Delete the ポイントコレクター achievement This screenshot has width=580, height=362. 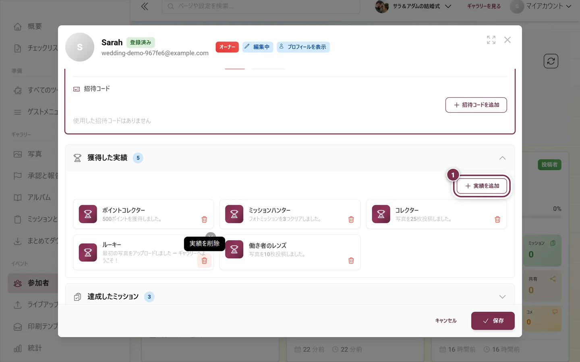[x=204, y=220]
